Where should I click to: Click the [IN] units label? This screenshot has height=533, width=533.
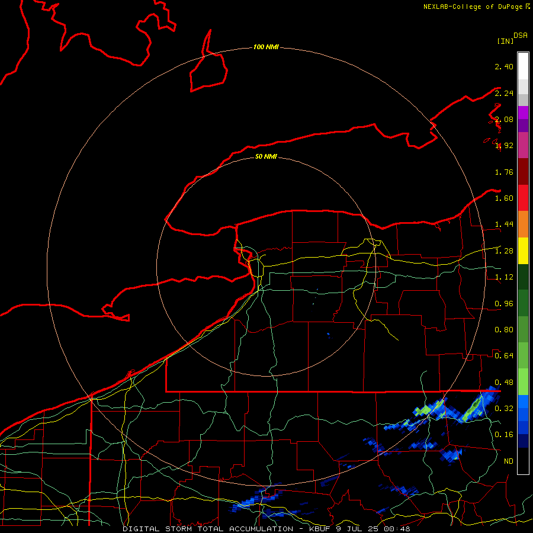tap(505, 41)
